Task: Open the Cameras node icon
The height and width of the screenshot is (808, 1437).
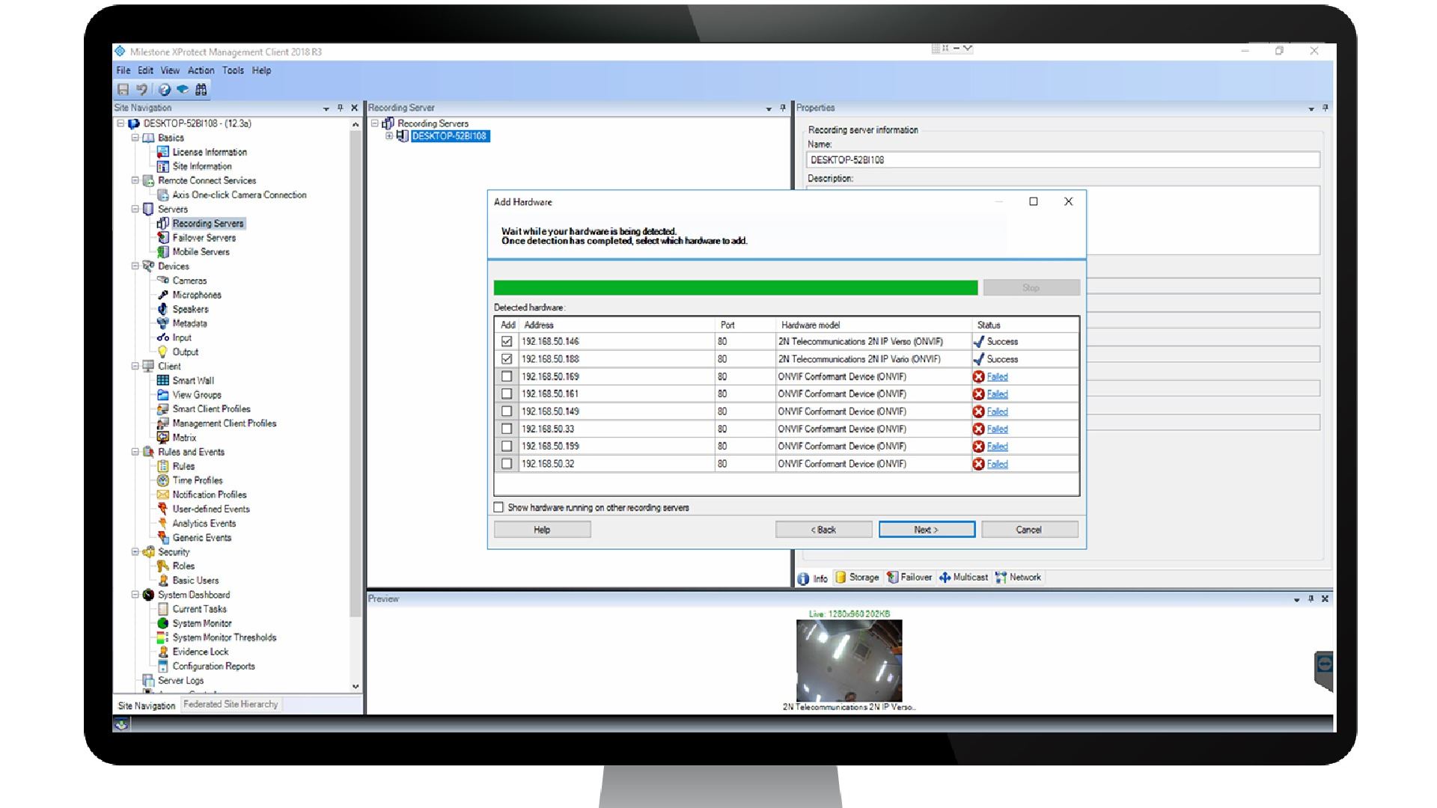Action: [162, 281]
